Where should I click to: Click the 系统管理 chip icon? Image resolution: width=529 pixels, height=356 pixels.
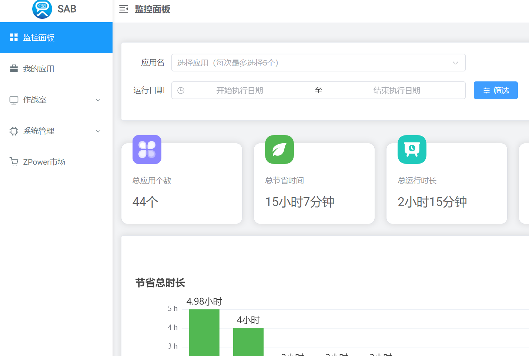pos(14,131)
